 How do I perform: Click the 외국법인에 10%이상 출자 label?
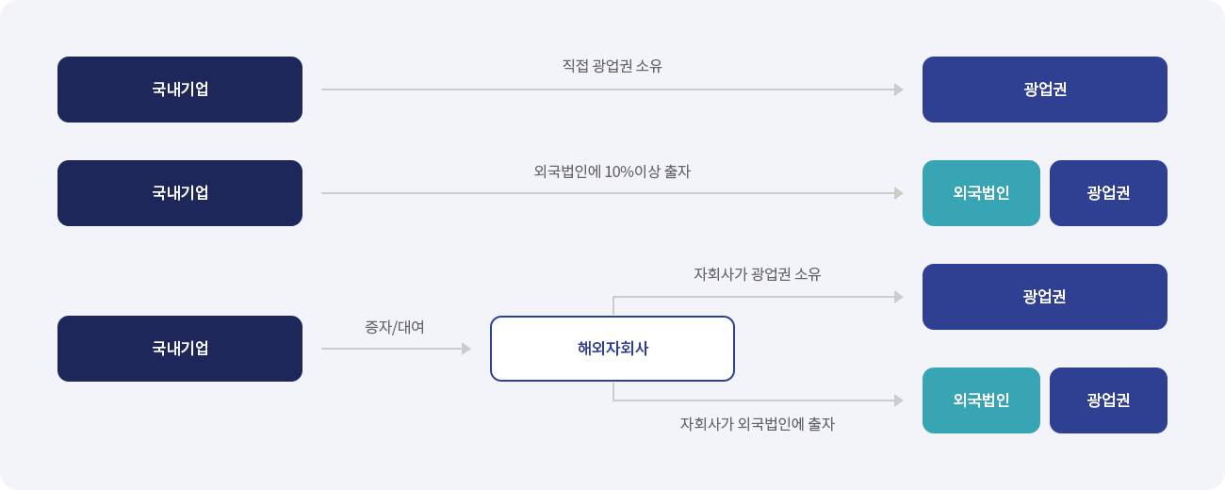pyautogui.click(x=612, y=171)
